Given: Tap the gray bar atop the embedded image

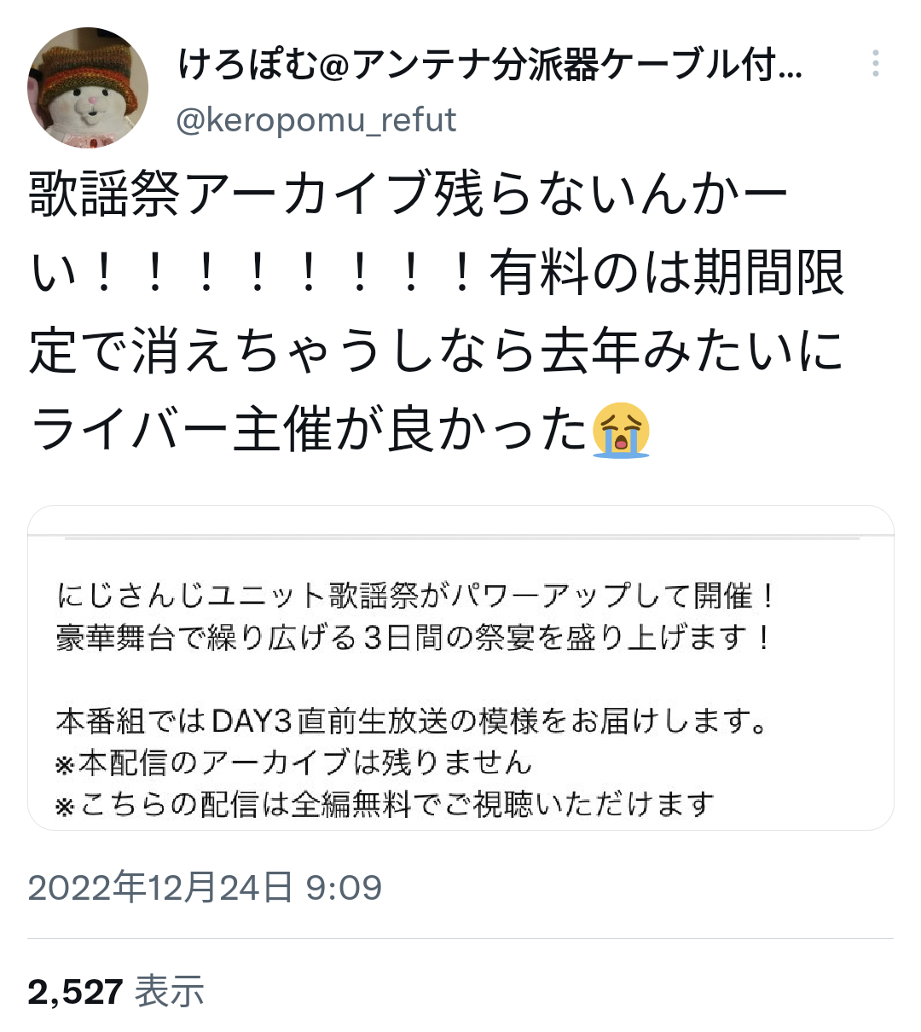Looking at the screenshot, I should [x=461, y=538].
